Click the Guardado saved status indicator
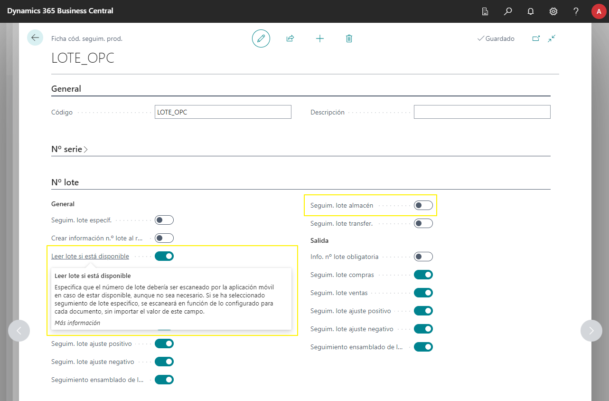The image size is (609, 401). (x=496, y=38)
